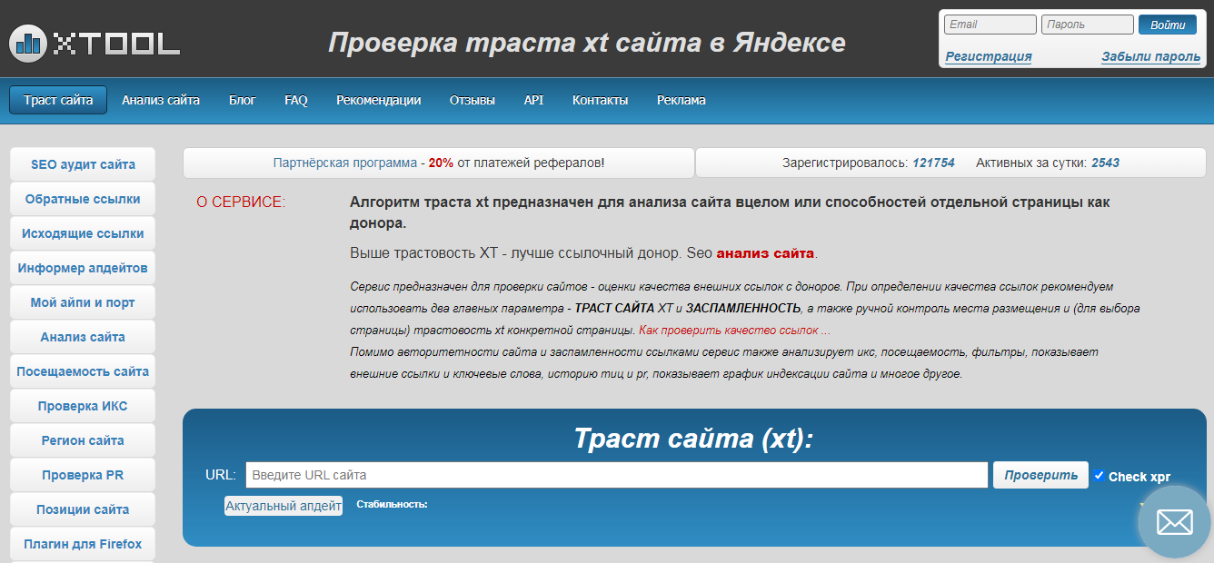
Task: Open the Блог menu item
Action: tap(242, 100)
